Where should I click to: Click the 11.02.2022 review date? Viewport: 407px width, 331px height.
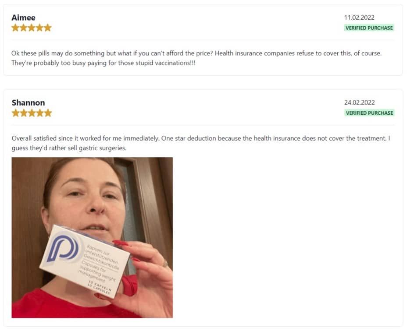pos(359,18)
